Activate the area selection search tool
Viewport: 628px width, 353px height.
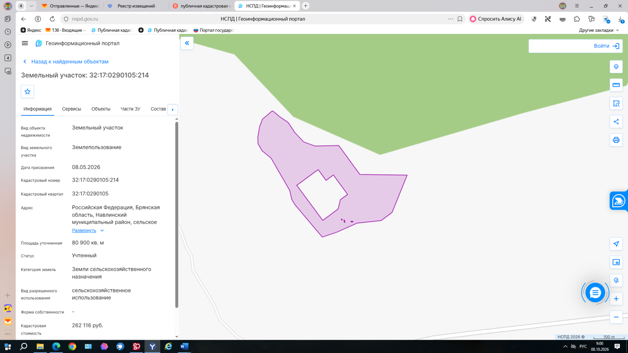click(x=616, y=103)
